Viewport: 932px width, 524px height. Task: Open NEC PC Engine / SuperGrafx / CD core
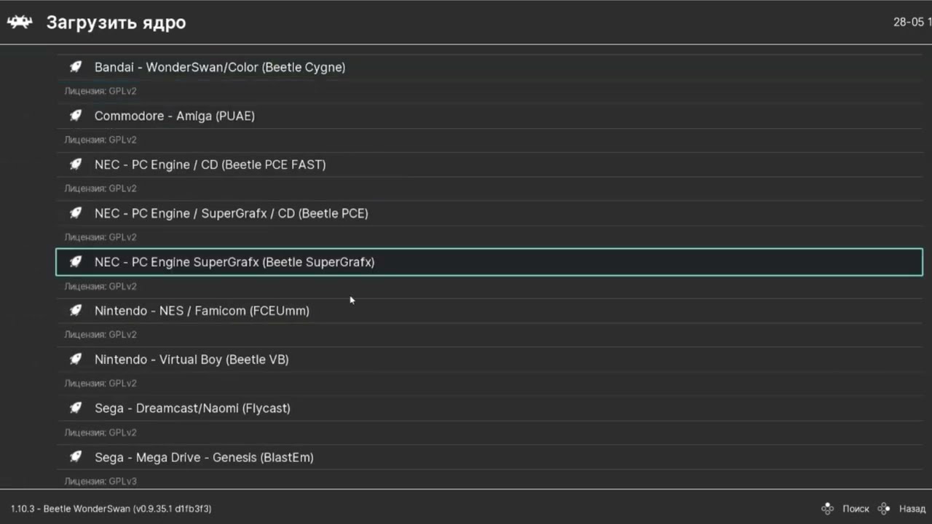click(x=232, y=213)
